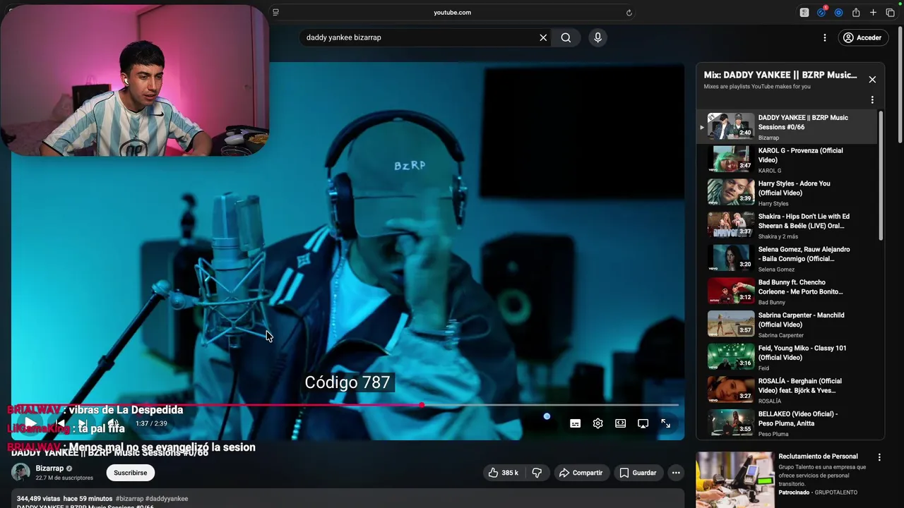Open a new tab with plus icon
The height and width of the screenshot is (508, 904).
coord(873,12)
